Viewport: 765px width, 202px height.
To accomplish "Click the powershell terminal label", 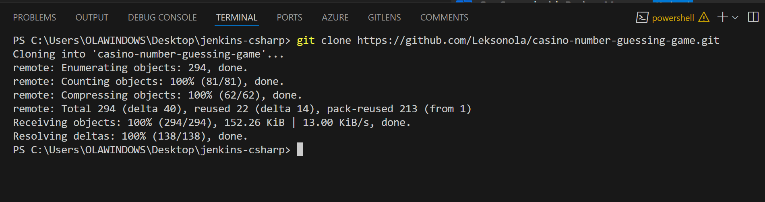I will tap(673, 18).
